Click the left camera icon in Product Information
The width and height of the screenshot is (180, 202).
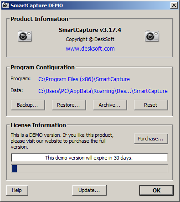[25, 36]
